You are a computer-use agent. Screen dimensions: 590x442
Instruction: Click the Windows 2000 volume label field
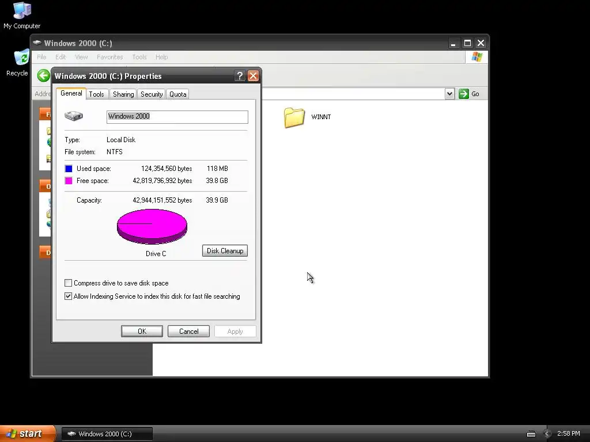(177, 117)
